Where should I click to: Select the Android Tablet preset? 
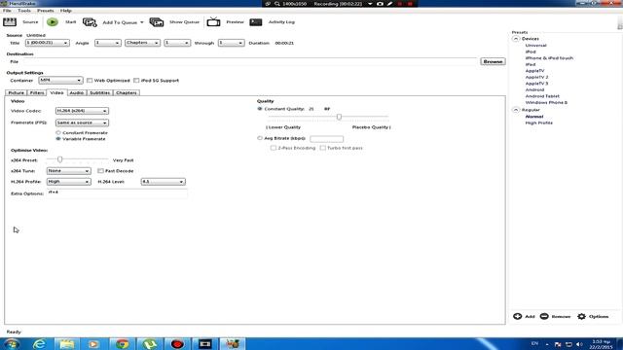tap(542, 96)
